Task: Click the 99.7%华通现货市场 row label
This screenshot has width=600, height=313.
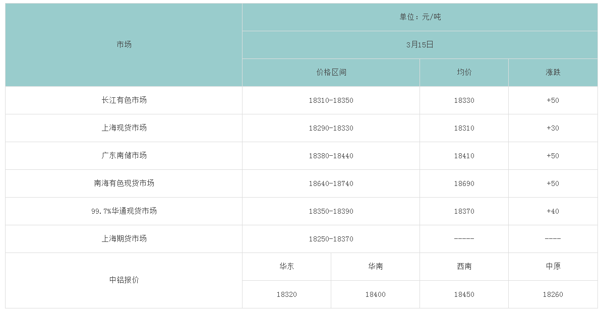Action: 124,211
